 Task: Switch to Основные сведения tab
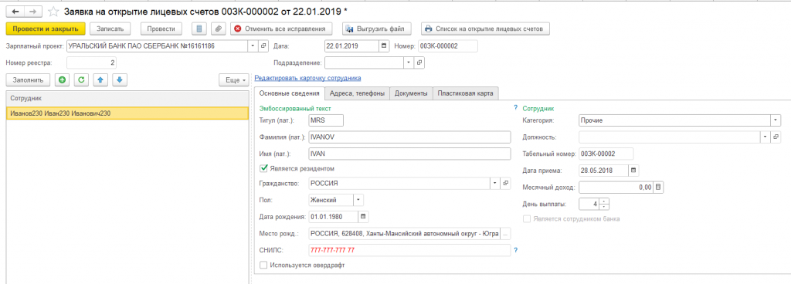[x=289, y=93]
